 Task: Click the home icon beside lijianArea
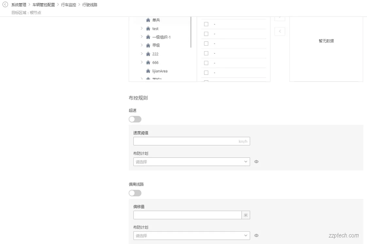148,71
